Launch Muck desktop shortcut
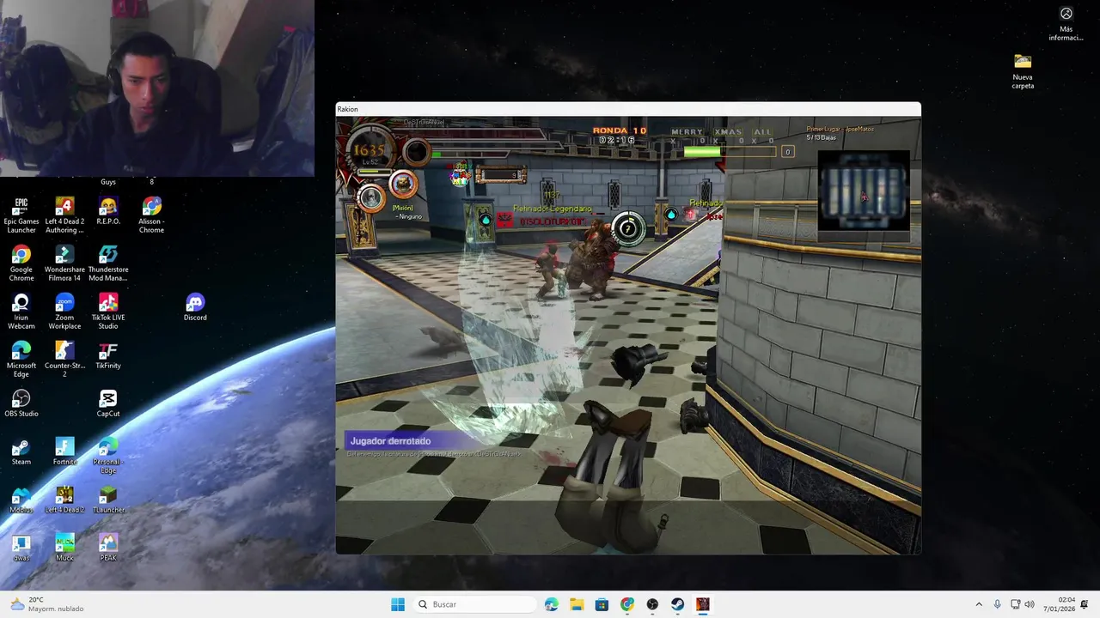This screenshot has width=1100, height=618. coord(64,548)
